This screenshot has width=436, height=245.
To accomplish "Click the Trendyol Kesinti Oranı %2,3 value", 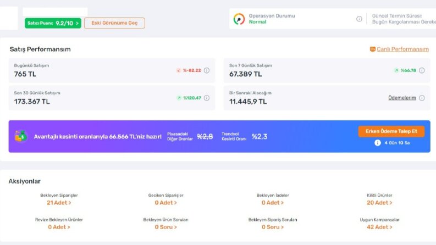I will coord(260,136).
